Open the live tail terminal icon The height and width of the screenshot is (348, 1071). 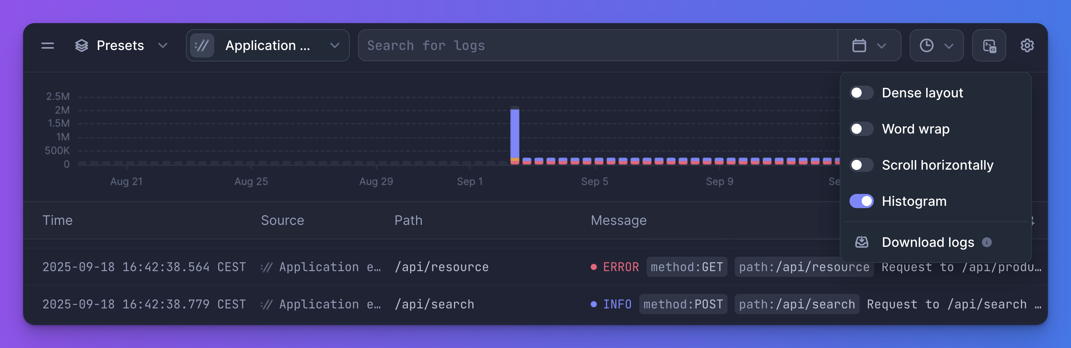989,46
